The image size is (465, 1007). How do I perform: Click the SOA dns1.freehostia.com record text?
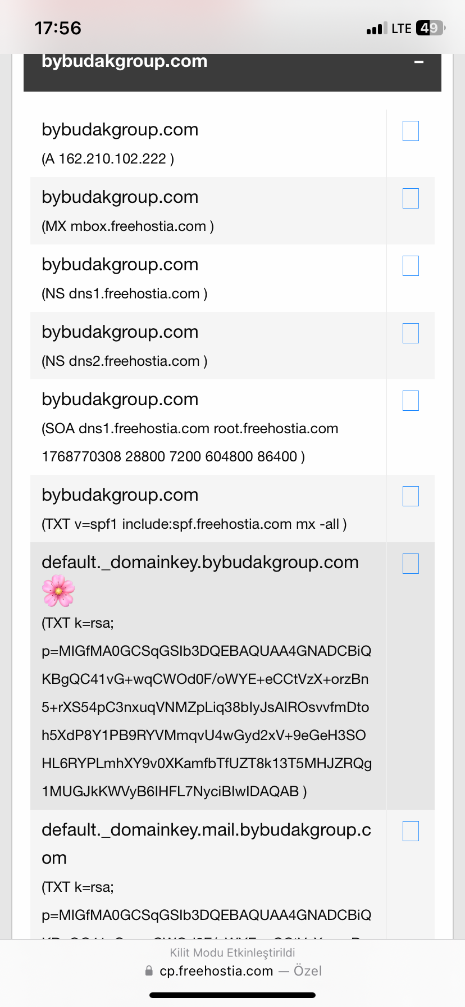[190, 442]
